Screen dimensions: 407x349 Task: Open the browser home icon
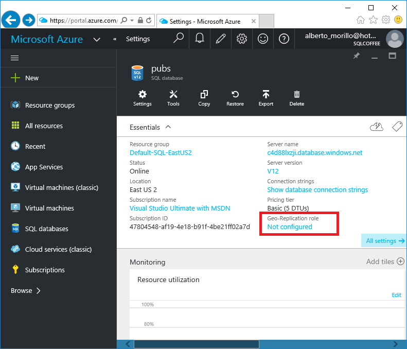click(361, 20)
